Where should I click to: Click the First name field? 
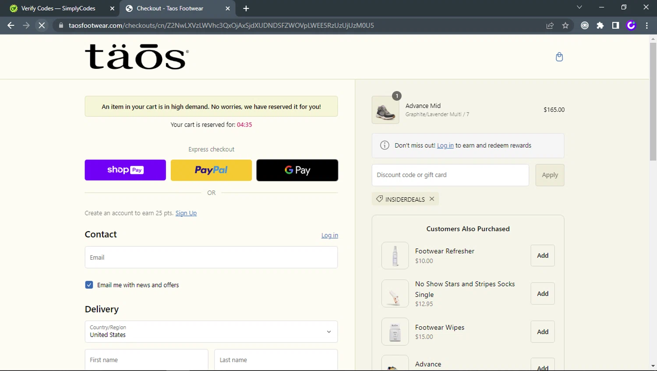coord(146,360)
